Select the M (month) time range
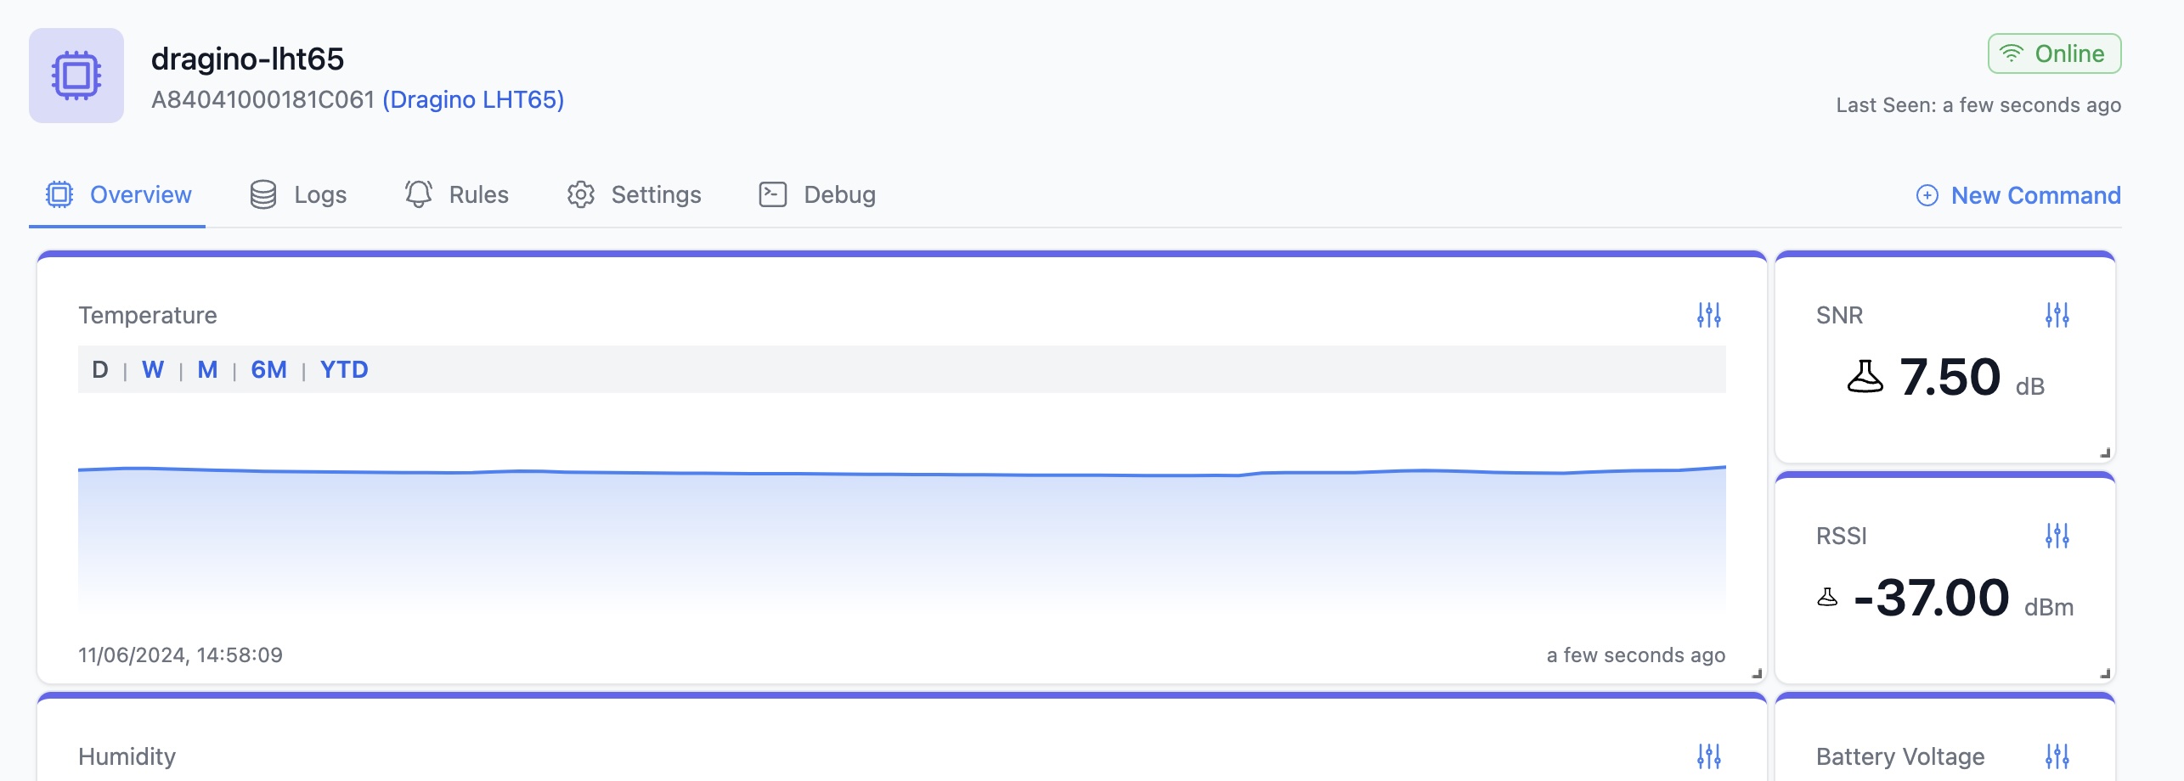The image size is (2184, 781). (x=207, y=370)
